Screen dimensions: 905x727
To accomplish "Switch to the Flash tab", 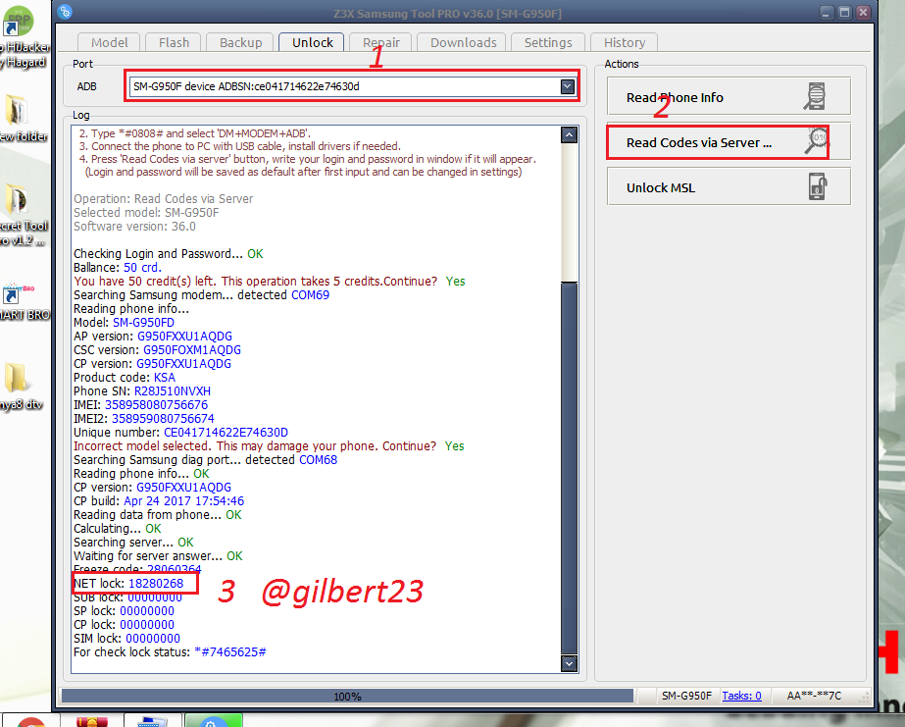I will (x=174, y=43).
